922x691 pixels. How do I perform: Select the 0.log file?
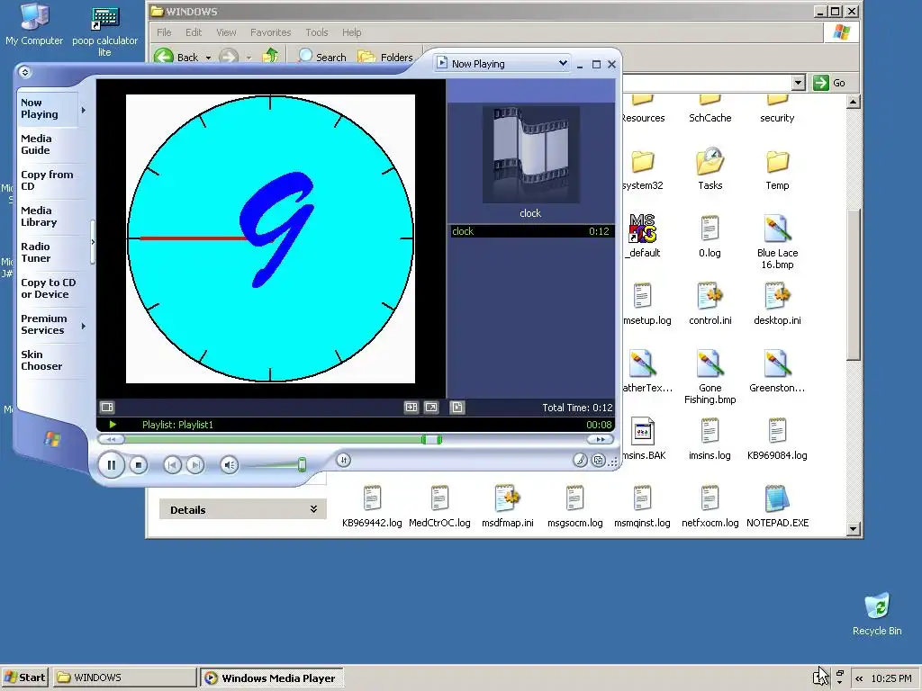(x=710, y=237)
